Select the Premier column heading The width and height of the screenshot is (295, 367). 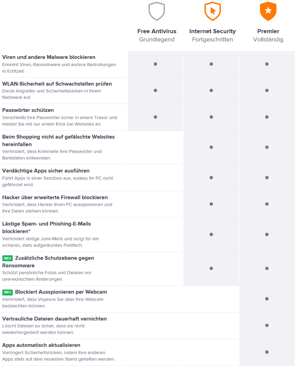[268, 31]
